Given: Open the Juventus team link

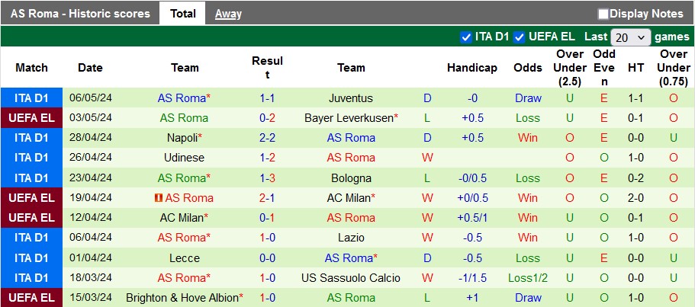Looking at the screenshot, I should tap(351, 98).
